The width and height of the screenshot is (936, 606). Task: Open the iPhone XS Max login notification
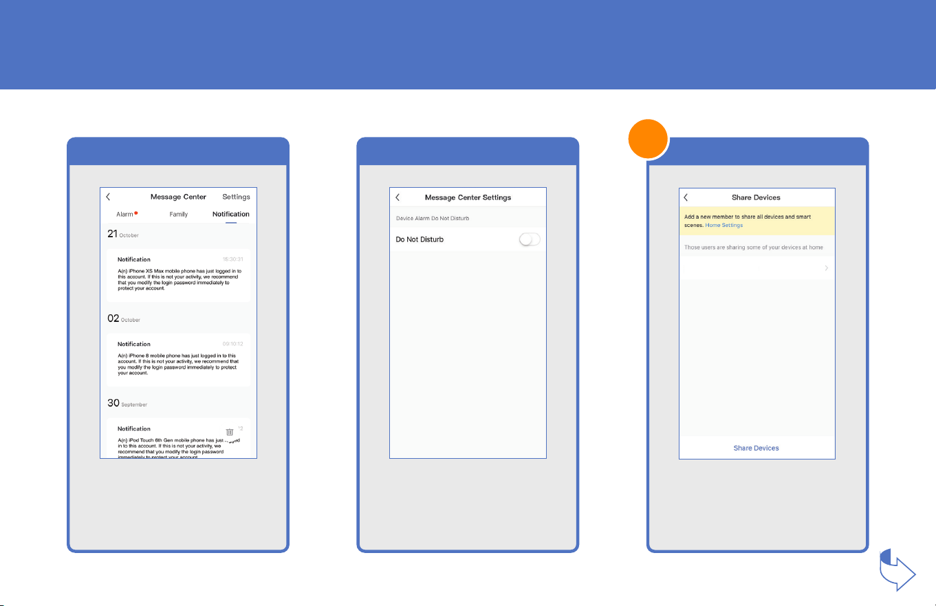tap(178, 275)
